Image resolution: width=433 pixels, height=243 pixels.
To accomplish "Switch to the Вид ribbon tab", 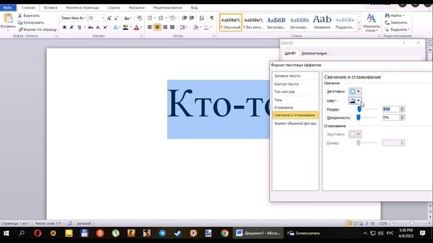I will (x=194, y=7).
